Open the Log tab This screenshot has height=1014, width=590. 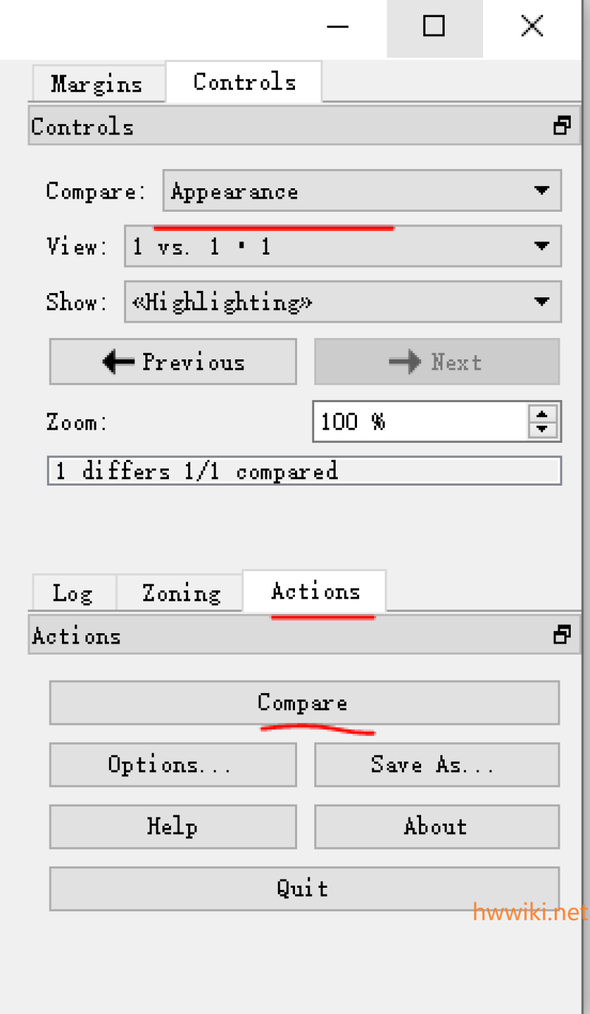tap(73, 593)
